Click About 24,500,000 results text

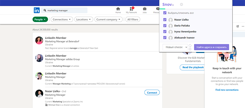tap(45, 30)
